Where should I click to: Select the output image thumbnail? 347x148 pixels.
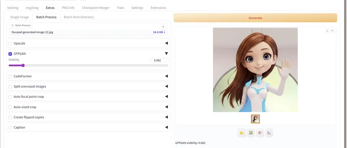pos(255,119)
